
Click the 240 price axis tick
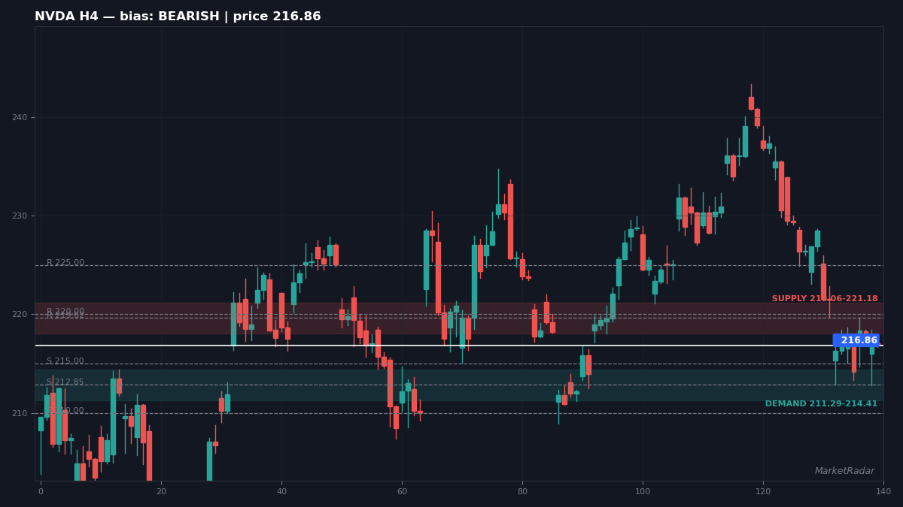tap(20, 118)
